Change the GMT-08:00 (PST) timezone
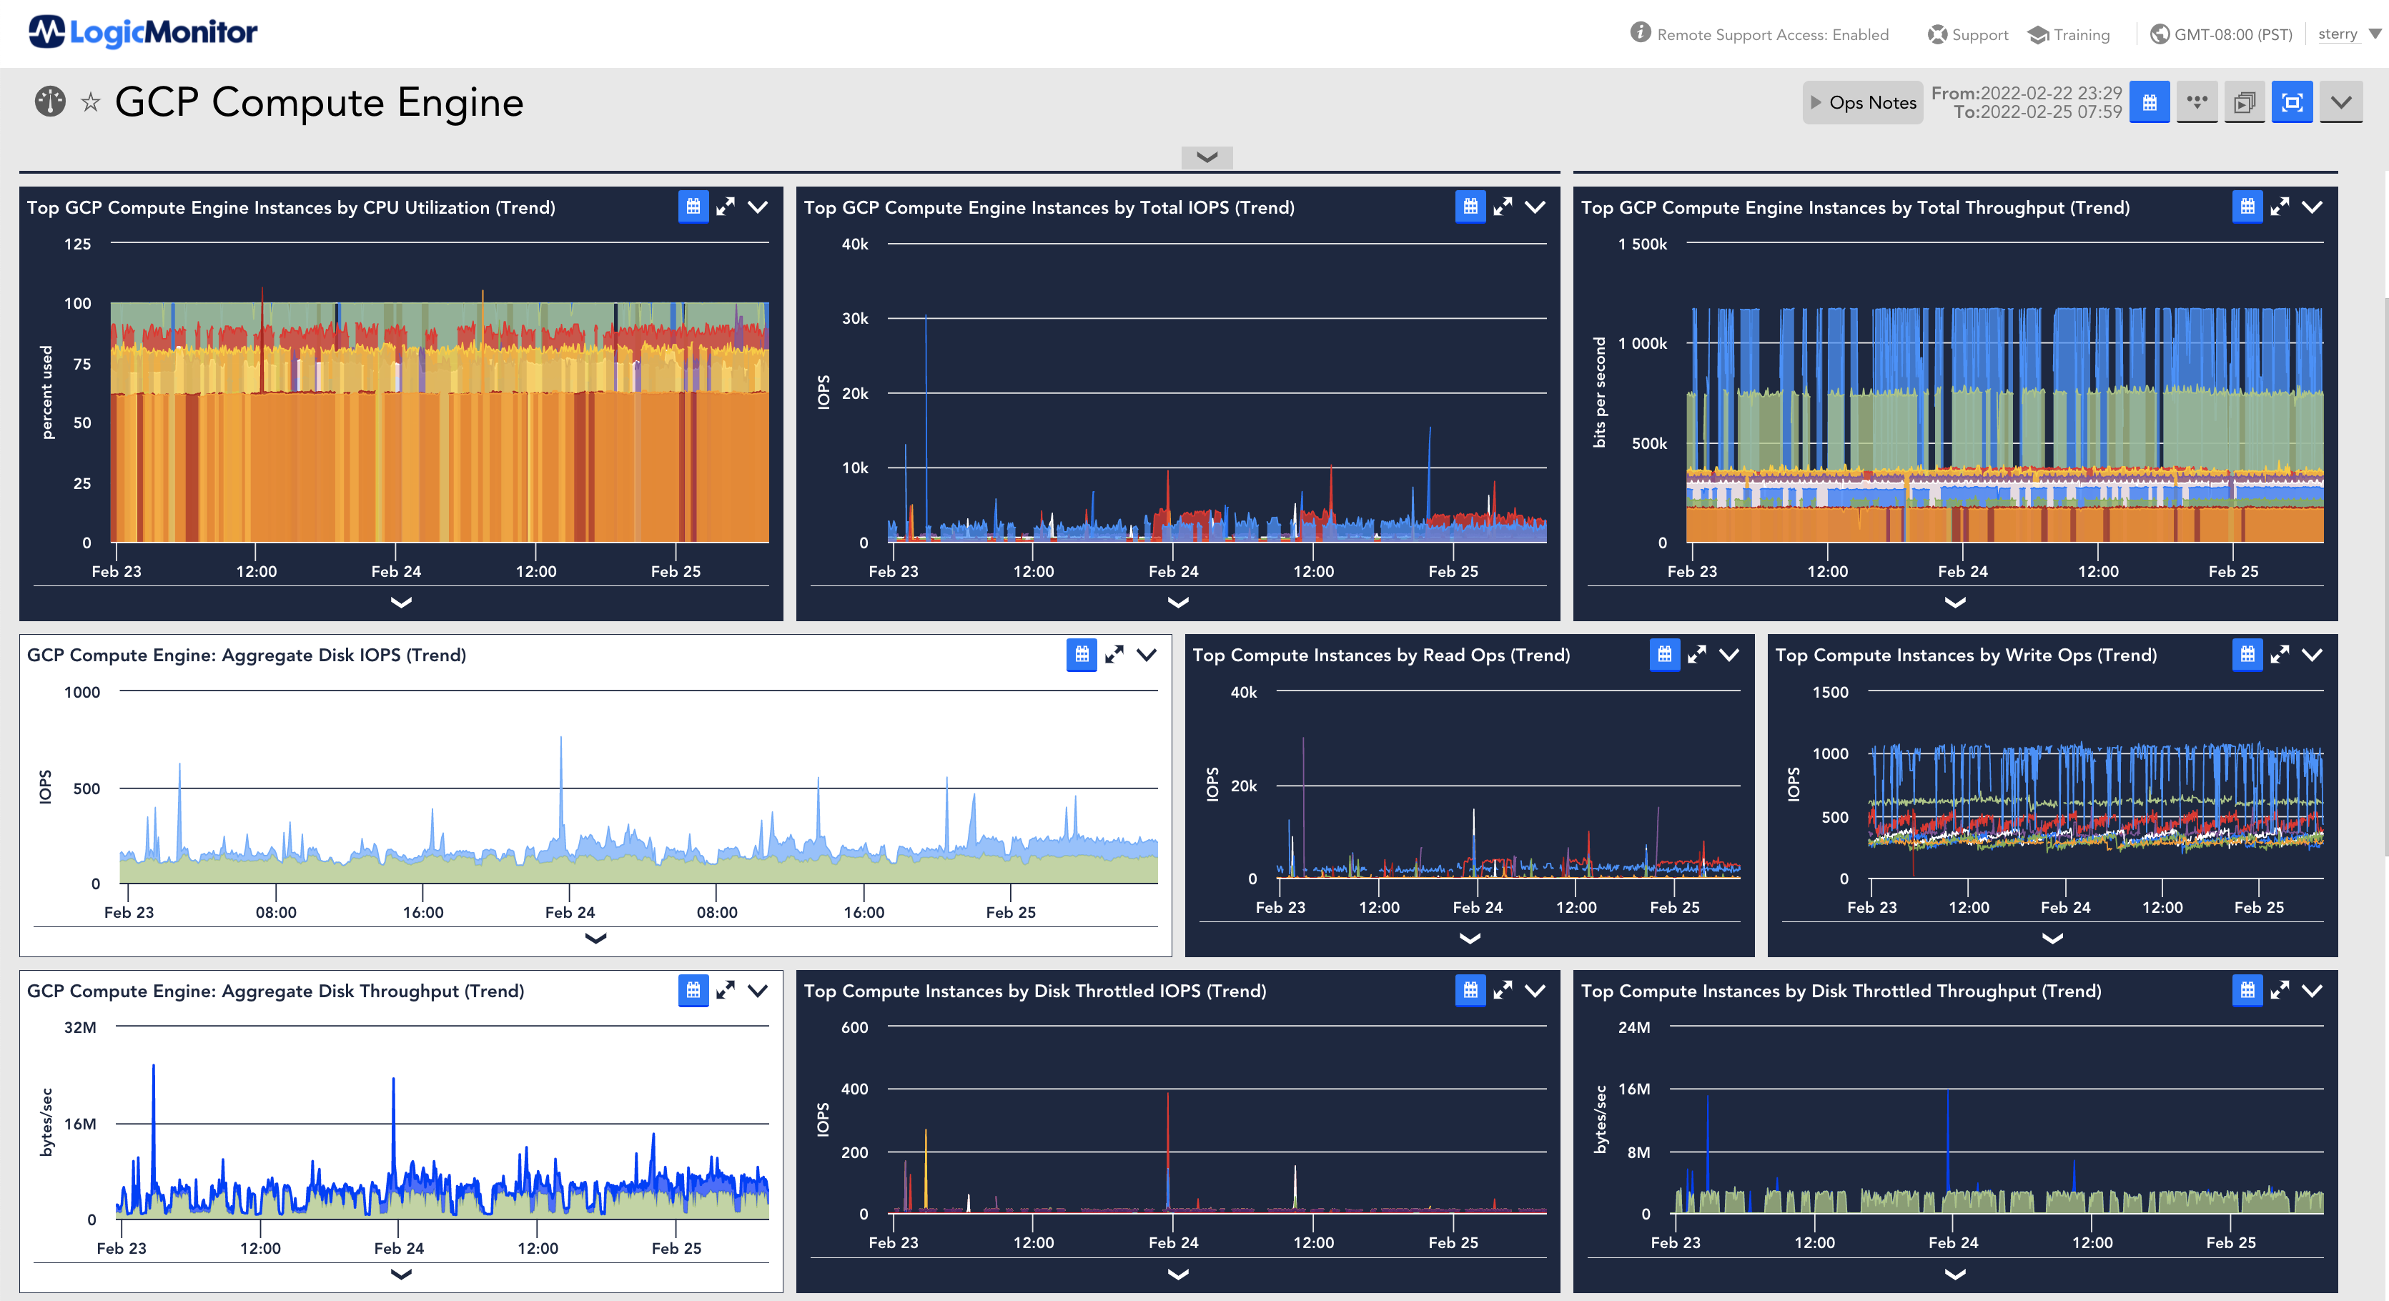 click(2221, 34)
